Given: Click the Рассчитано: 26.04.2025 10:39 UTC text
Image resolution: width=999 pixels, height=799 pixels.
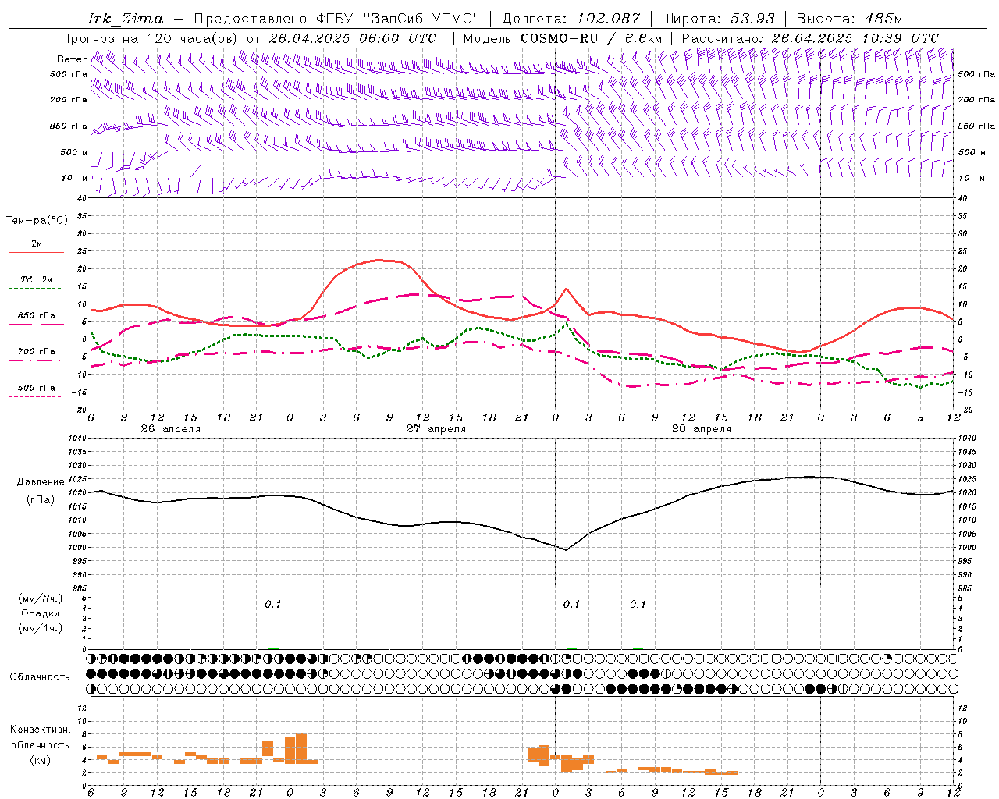Looking at the screenshot, I should pos(810,38).
